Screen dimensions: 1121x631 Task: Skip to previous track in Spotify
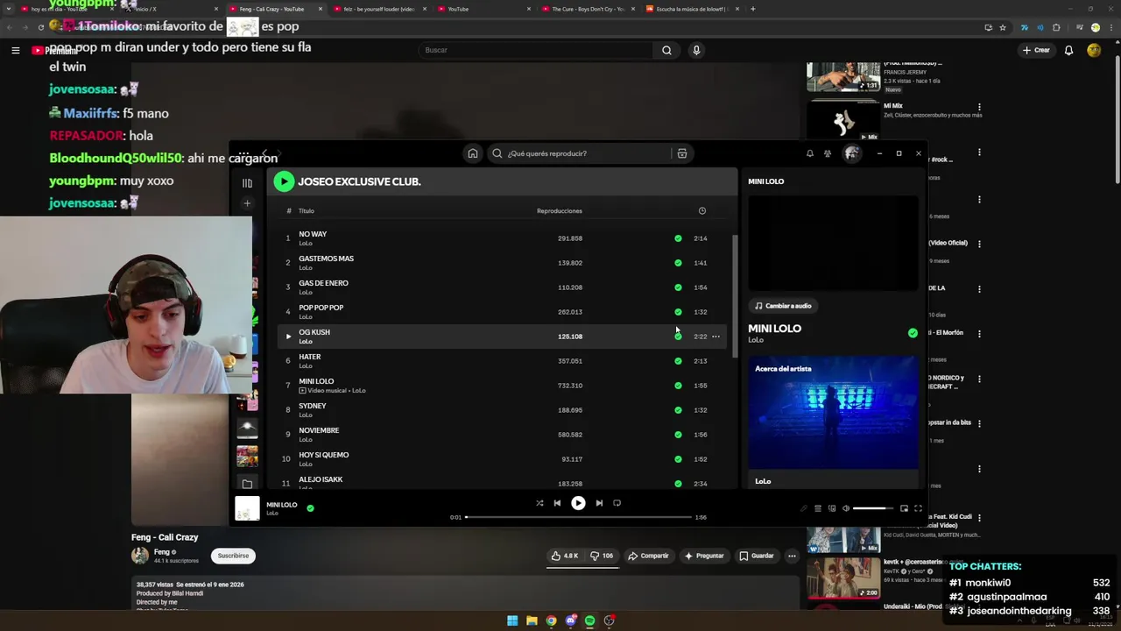coord(557,503)
